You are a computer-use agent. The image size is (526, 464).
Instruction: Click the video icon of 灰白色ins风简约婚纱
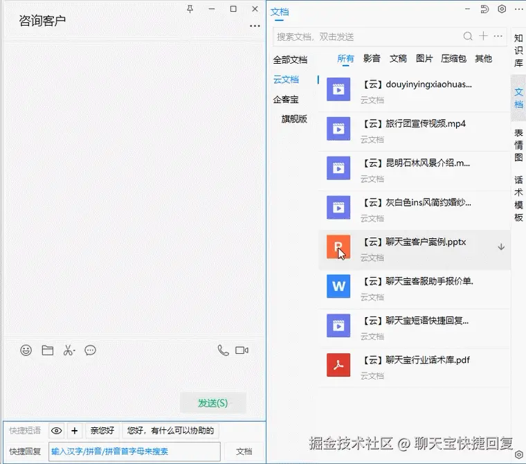coord(338,208)
